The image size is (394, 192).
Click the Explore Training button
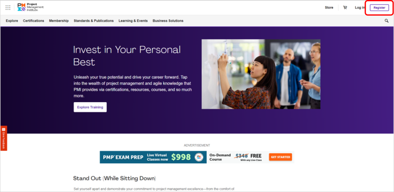[x=90, y=107]
